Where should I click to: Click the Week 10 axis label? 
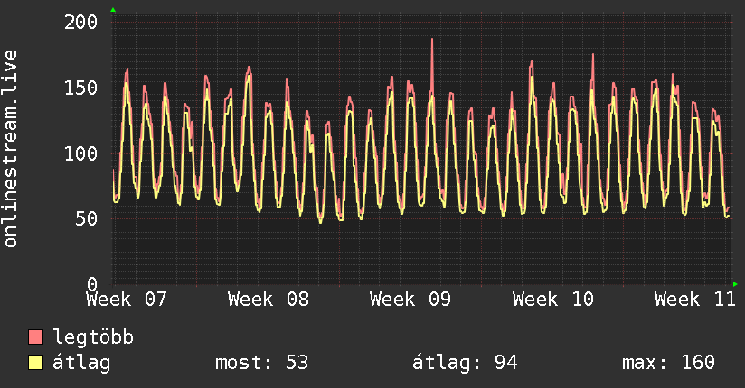tap(553, 300)
